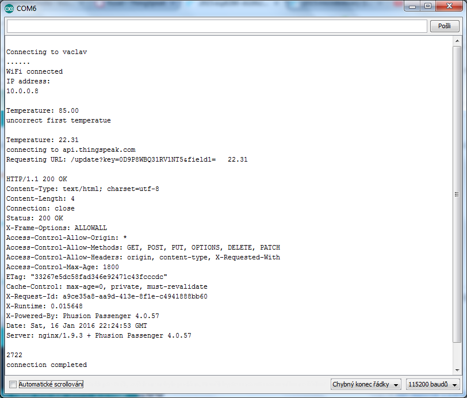Click the 'connection completed' line
Screen dimensions: 467x398
(47, 365)
